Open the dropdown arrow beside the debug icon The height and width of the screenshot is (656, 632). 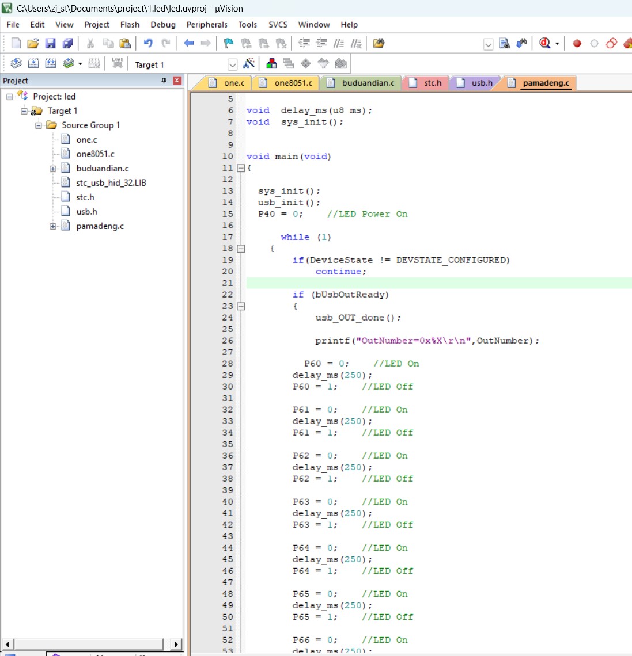tap(557, 44)
